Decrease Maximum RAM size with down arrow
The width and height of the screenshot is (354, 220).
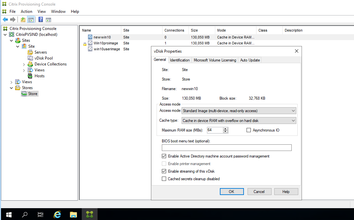pos(225,132)
